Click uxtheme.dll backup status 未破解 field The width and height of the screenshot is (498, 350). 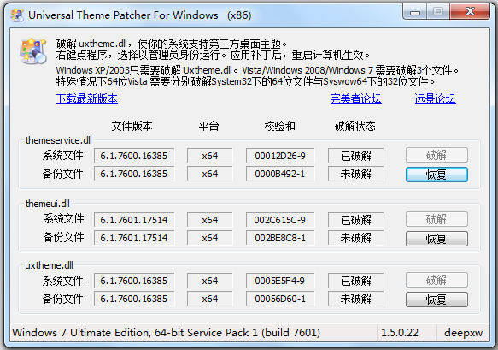click(355, 299)
